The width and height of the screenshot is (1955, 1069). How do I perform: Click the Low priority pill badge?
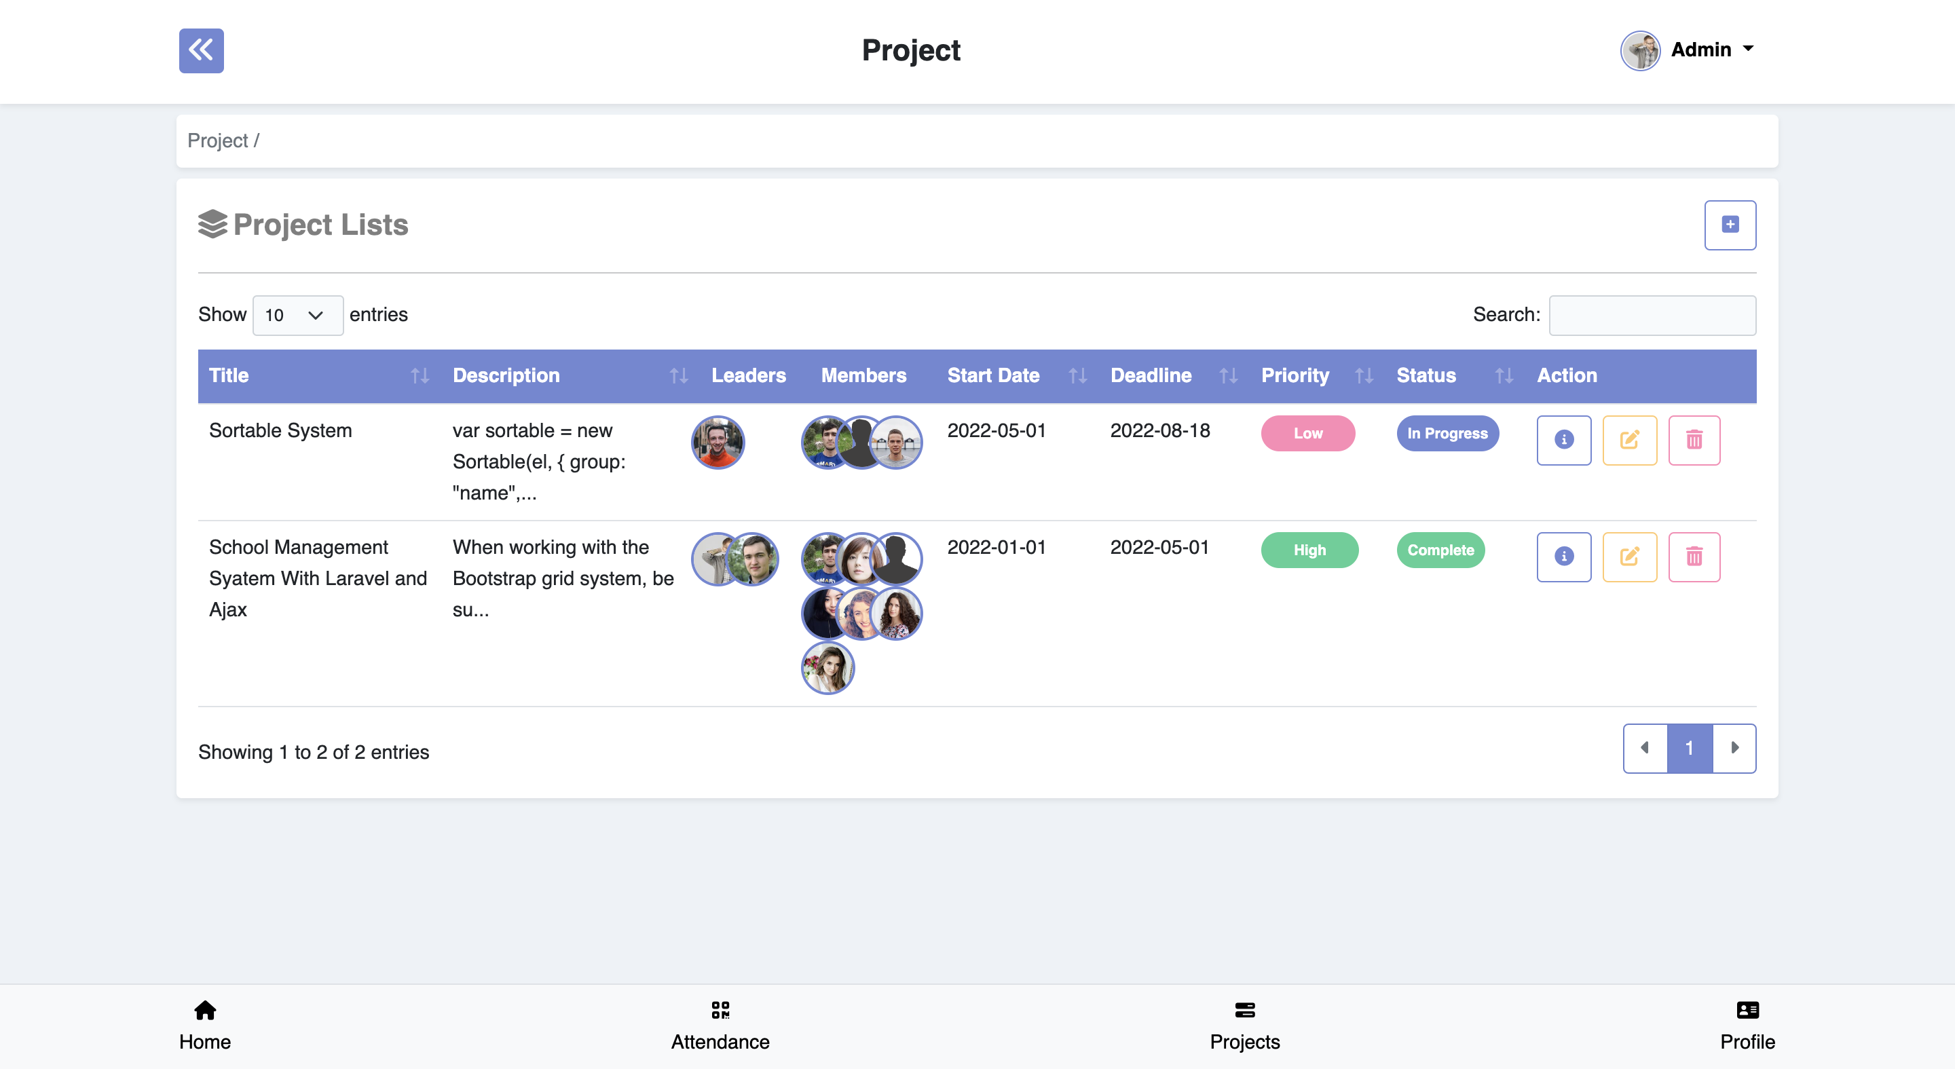(x=1307, y=433)
